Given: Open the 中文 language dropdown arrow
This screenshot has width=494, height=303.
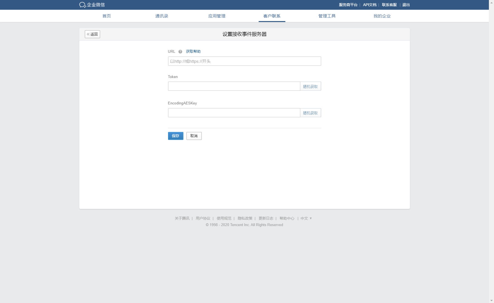Looking at the screenshot, I should point(311,218).
